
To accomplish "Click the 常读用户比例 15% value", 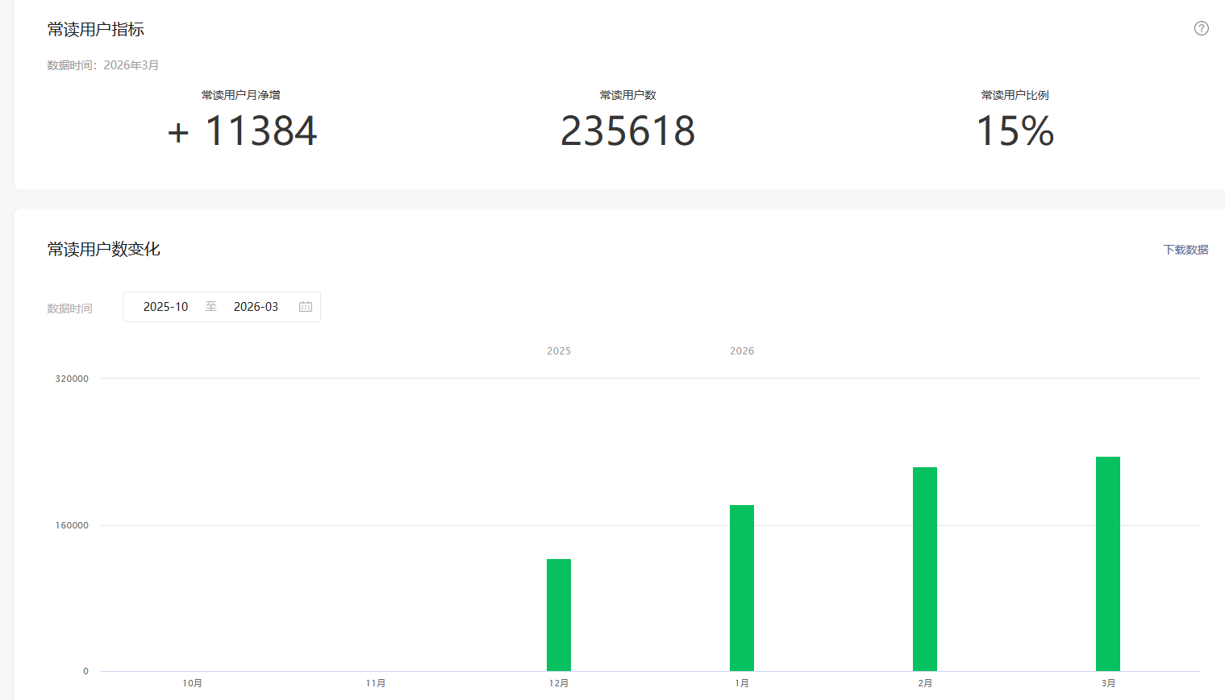I will pyautogui.click(x=1015, y=131).
